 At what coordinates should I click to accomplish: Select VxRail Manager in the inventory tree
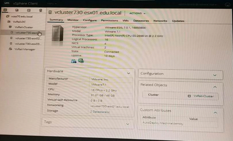(25, 49)
